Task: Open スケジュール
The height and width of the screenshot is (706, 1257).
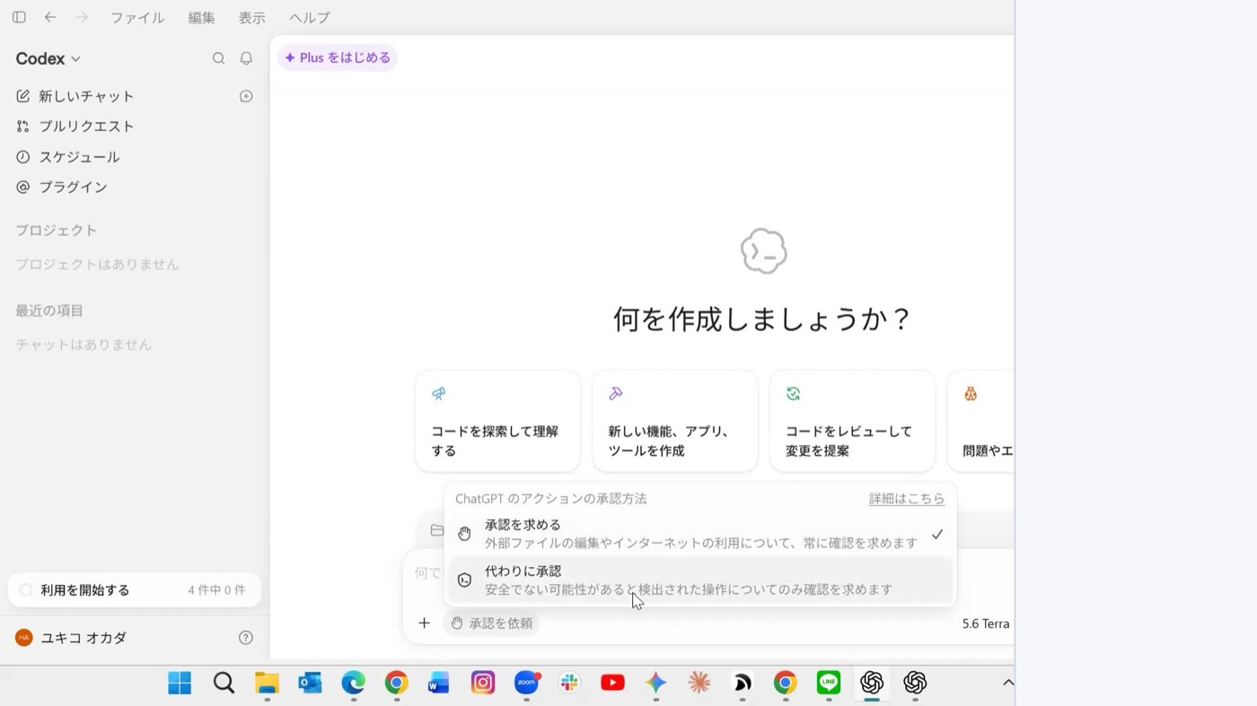Action: 79,157
